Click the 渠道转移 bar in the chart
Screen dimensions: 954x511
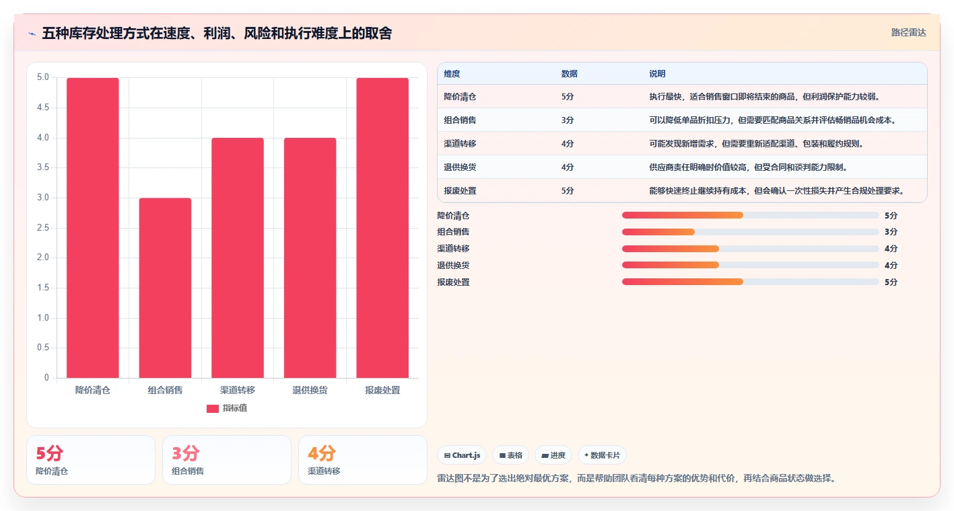point(238,258)
